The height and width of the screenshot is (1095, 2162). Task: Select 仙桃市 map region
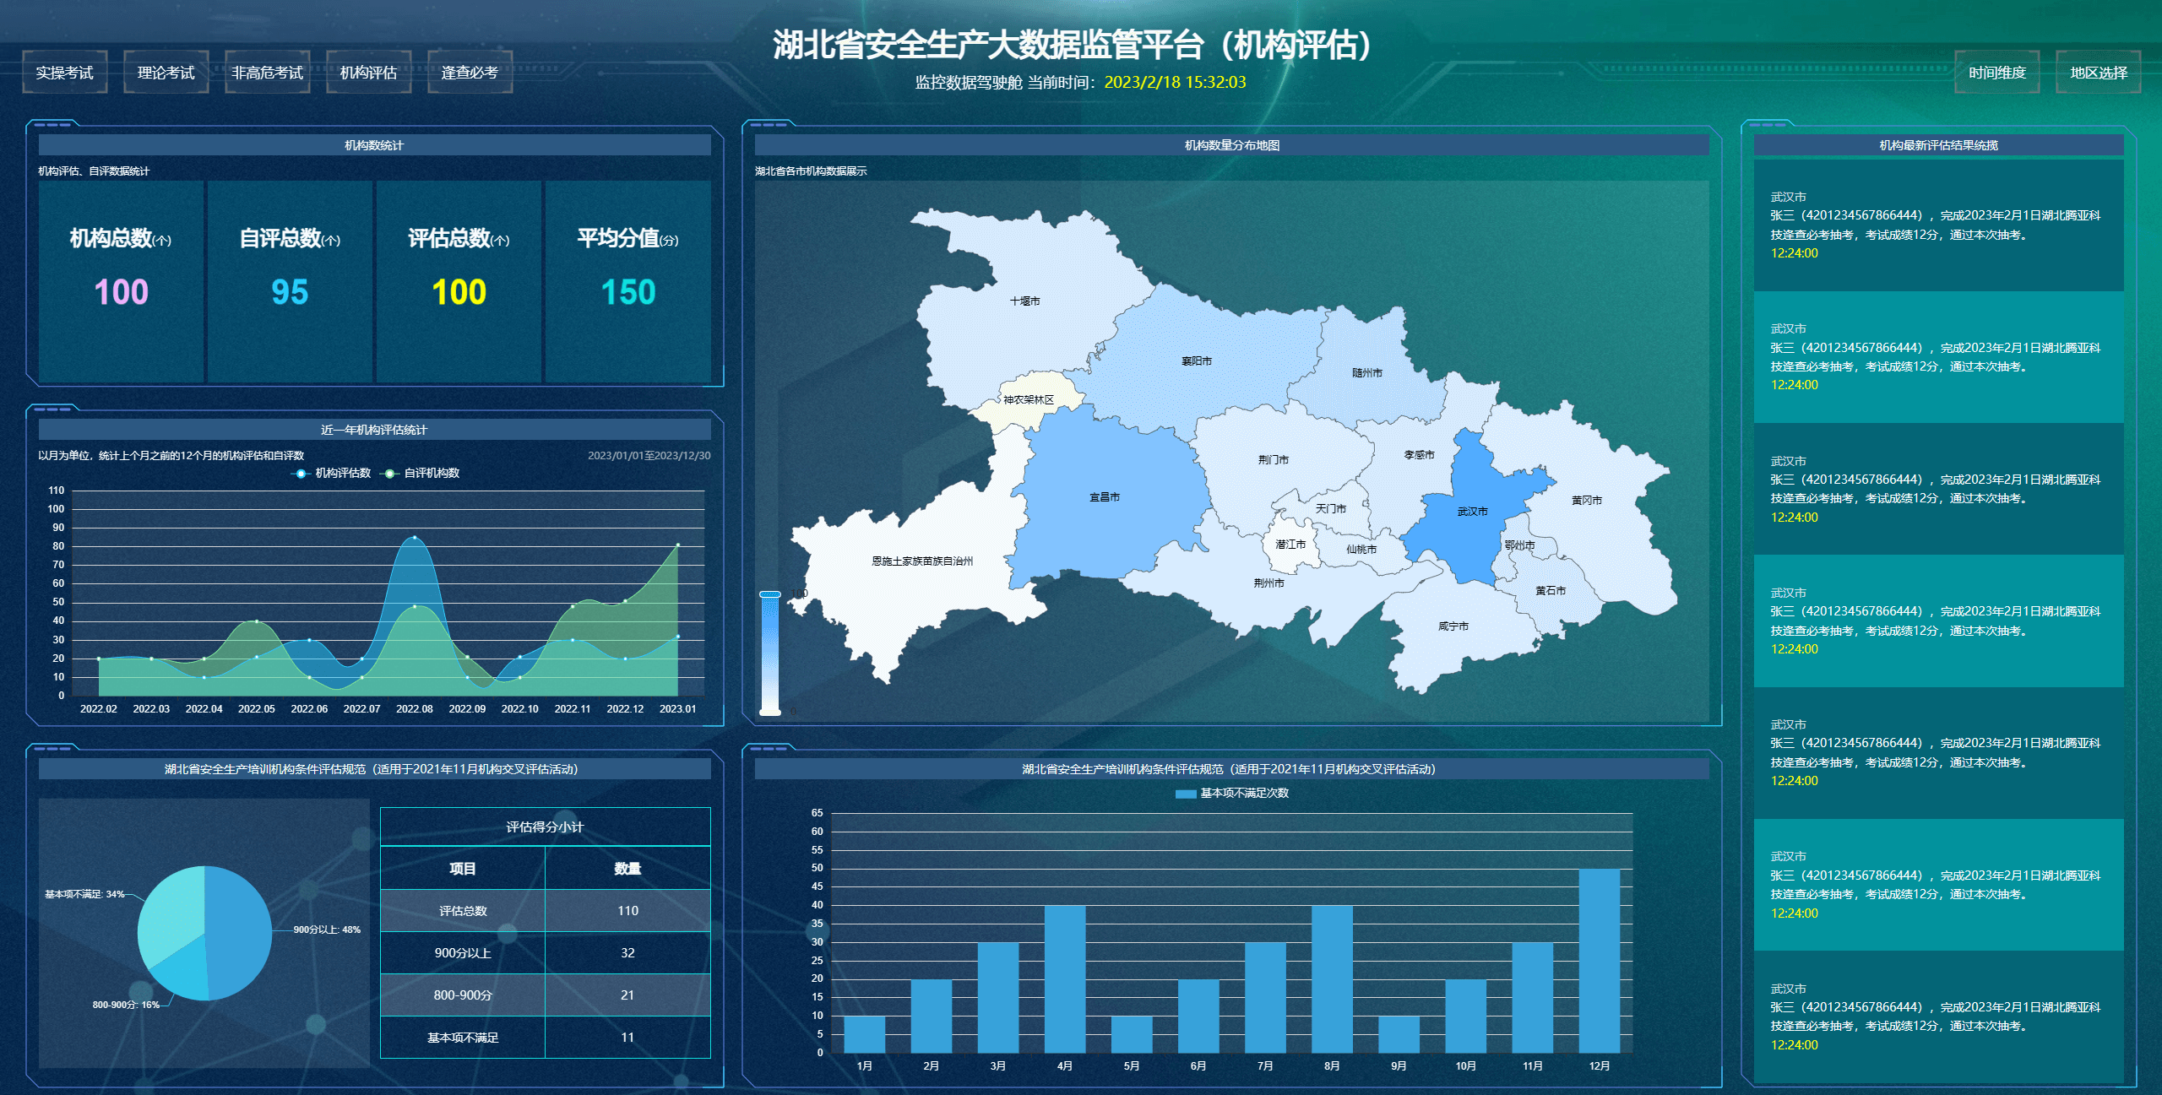point(1361,549)
